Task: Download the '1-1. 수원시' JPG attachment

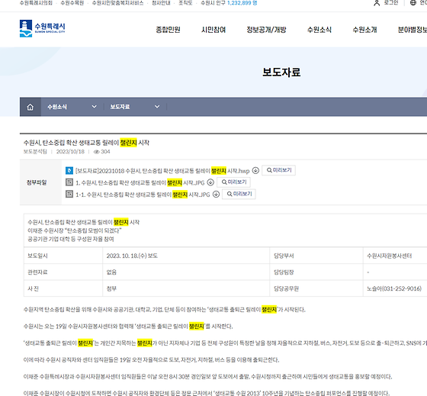Action: coord(217,194)
